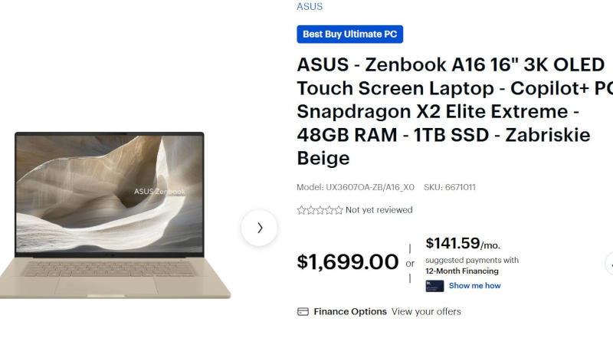Click the ASUS Zenbook A16 product title
Image resolution: width=613 pixels, height=345 pixels.
coord(451,111)
